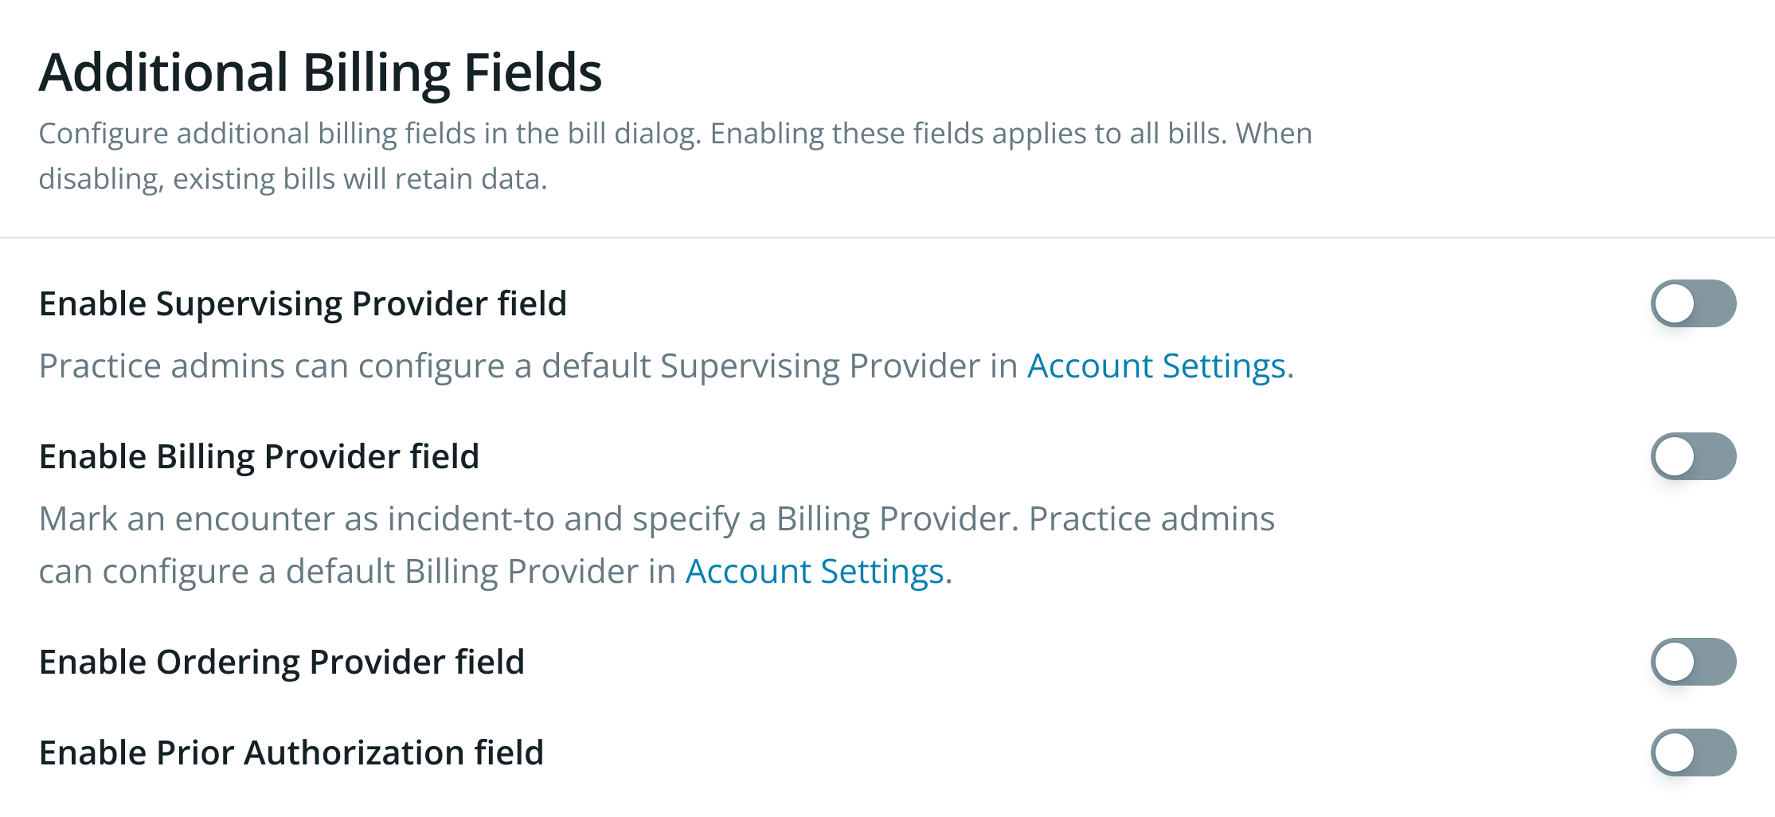Select the Enable Billing Provider field label

click(259, 457)
